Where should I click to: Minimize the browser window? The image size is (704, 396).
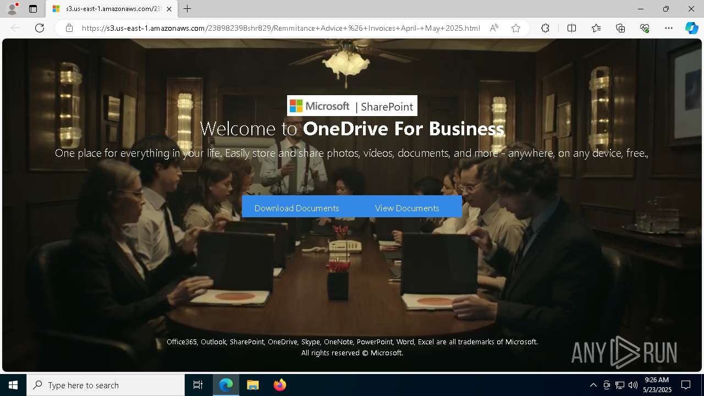click(x=641, y=9)
